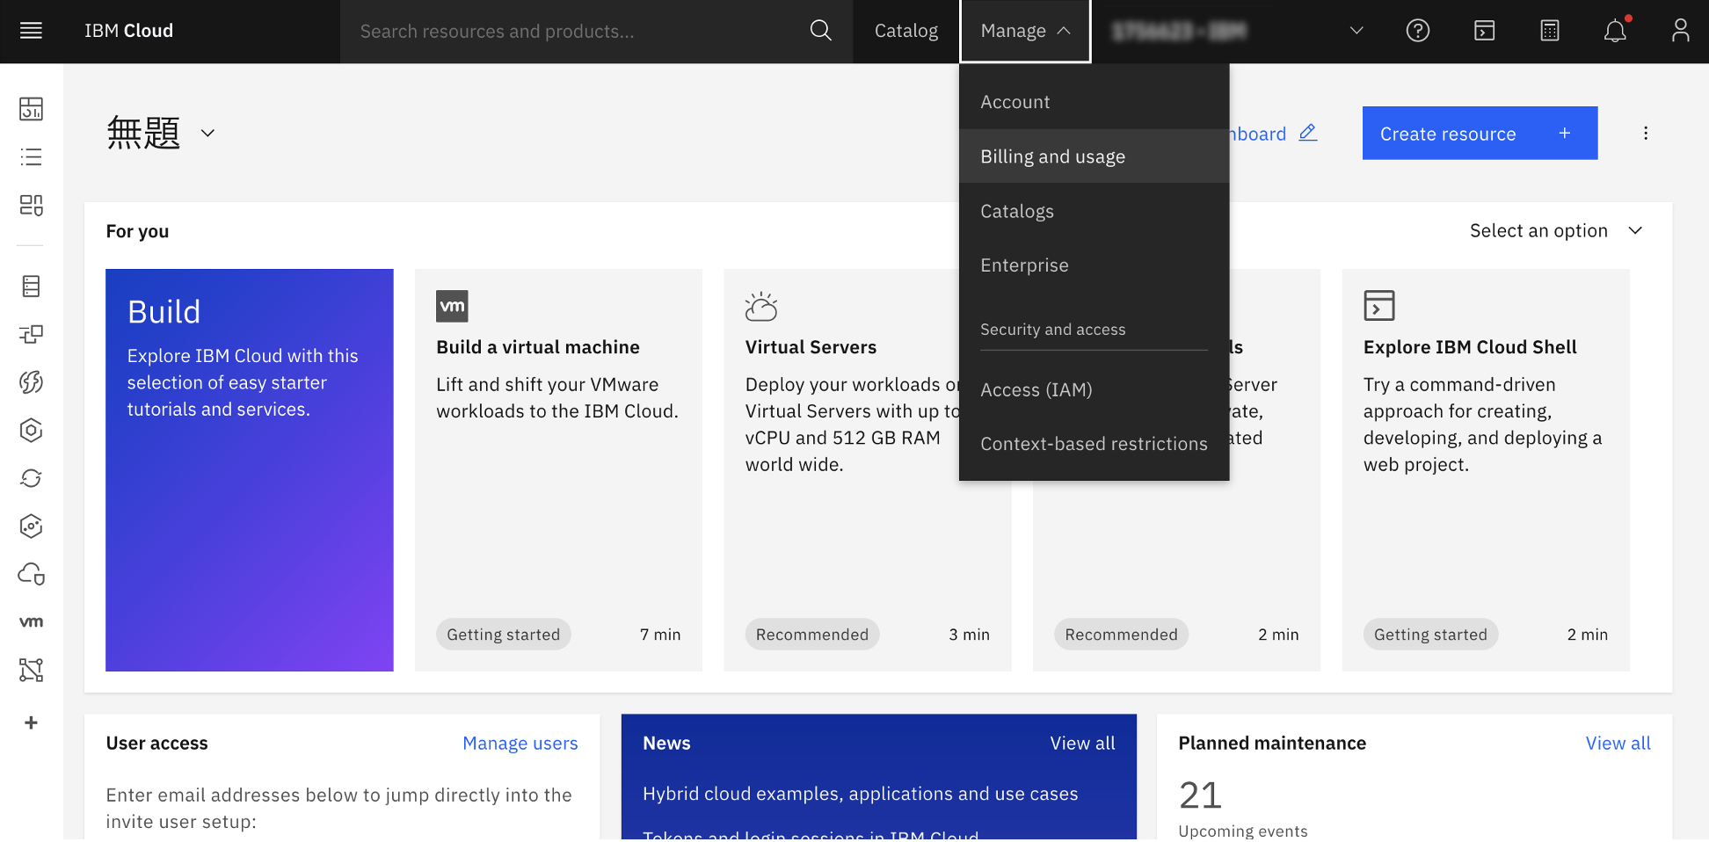The image size is (1709, 842).
Task: Click the '21' upcoming events count
Action: tap(1200, 795)
